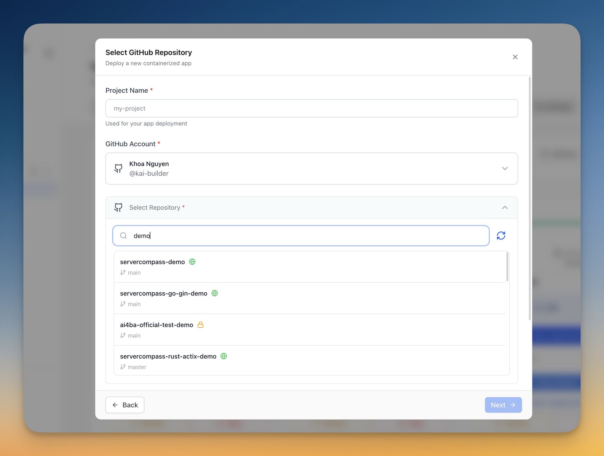Viewport: 604px width, 456px height.
Task: Click the public globe icon beside servercompass-demo
Action: coord(192,262)
